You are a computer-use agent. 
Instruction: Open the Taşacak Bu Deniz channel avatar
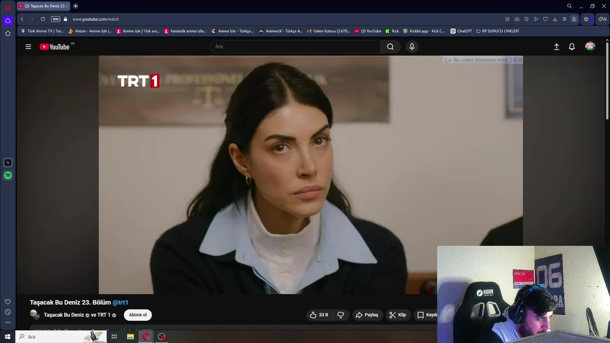(34, 314)
